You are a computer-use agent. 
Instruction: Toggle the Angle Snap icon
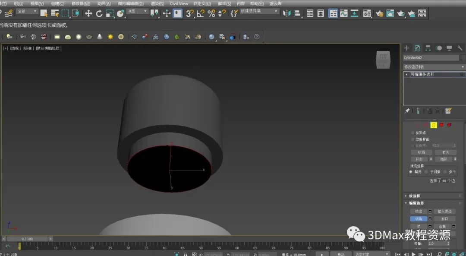(200, 13)
